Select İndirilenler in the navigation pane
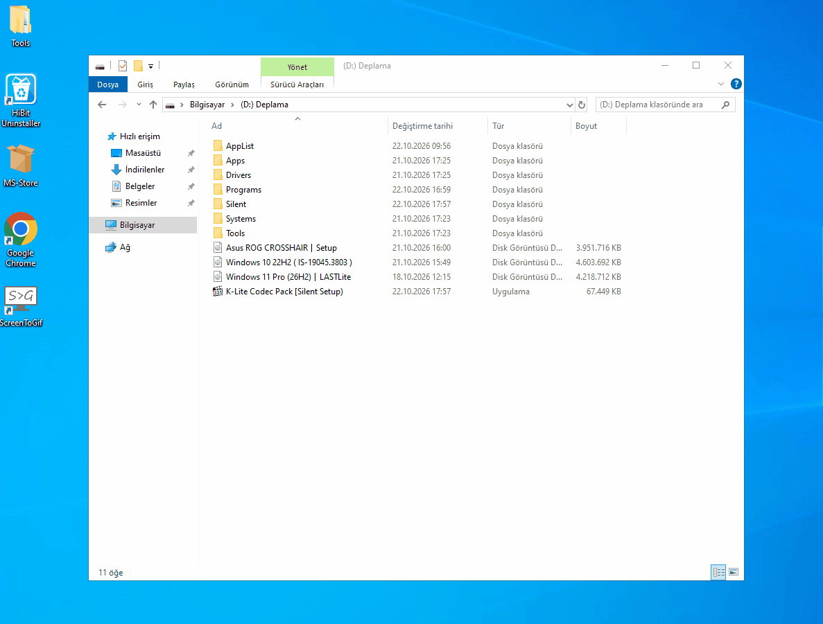The image size is (823, 624). point(145,170)
